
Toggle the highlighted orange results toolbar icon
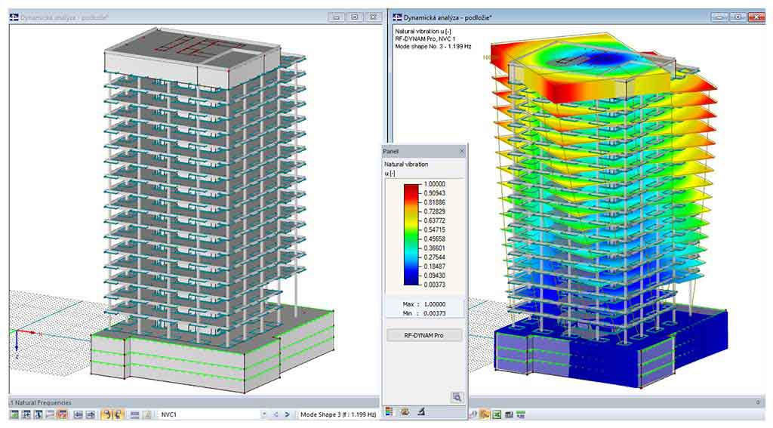click(x=484, y=414)
